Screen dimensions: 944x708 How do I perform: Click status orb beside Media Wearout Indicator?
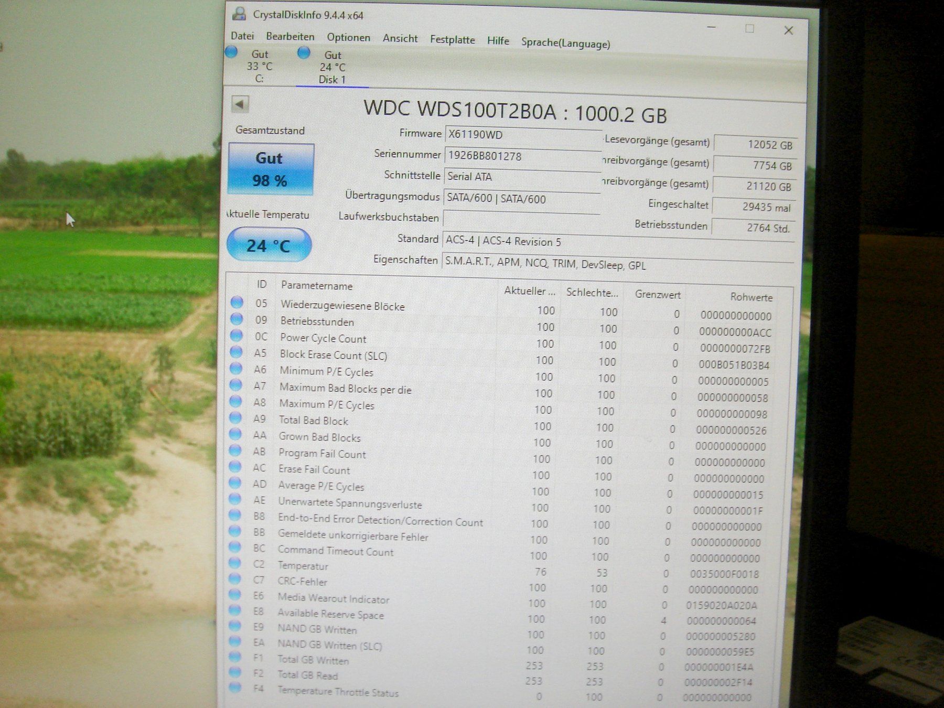[234, 595]
